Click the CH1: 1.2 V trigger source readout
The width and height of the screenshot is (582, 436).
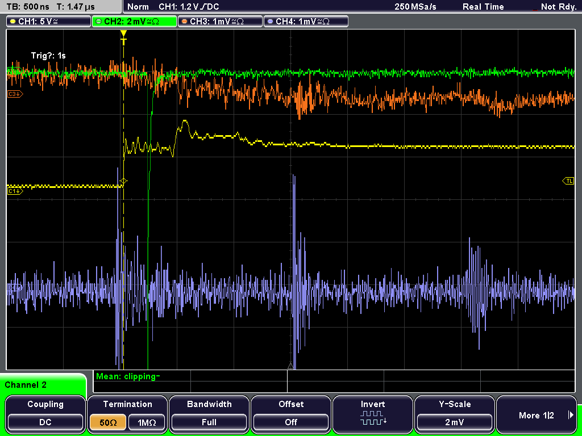(x=189, y=7)
